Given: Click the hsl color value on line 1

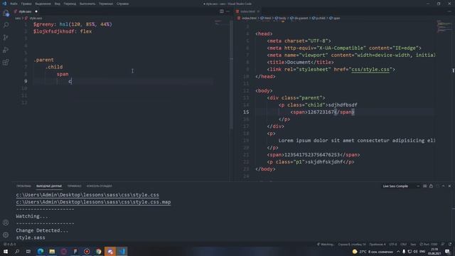Looking at the screenshot, I should [85, 24].
